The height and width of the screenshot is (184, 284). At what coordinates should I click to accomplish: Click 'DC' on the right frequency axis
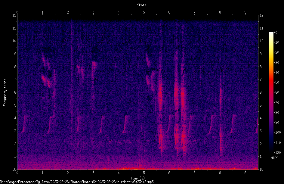[261, 170]
